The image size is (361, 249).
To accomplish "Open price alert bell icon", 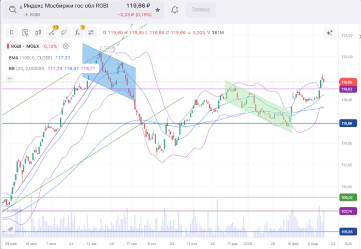I will tap(175, 10).
